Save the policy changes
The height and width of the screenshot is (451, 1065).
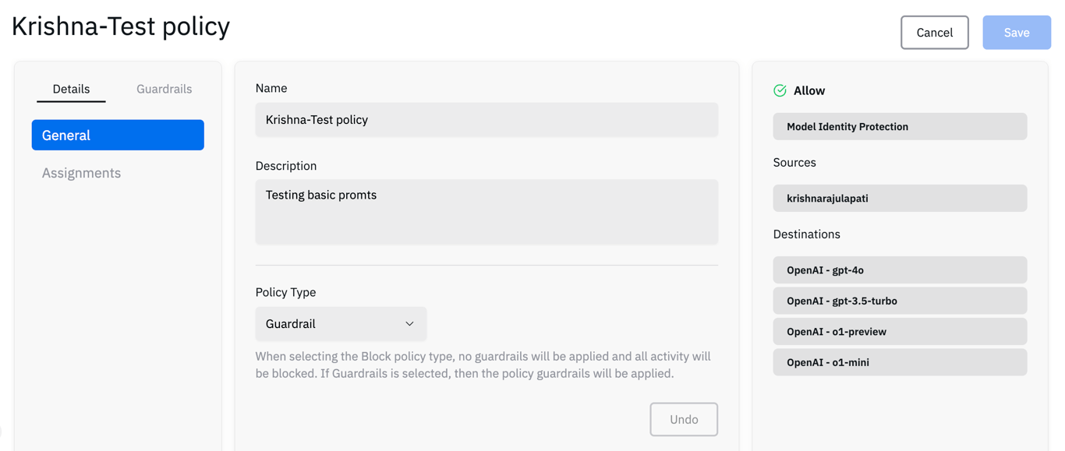click(x=1016, y=33)
